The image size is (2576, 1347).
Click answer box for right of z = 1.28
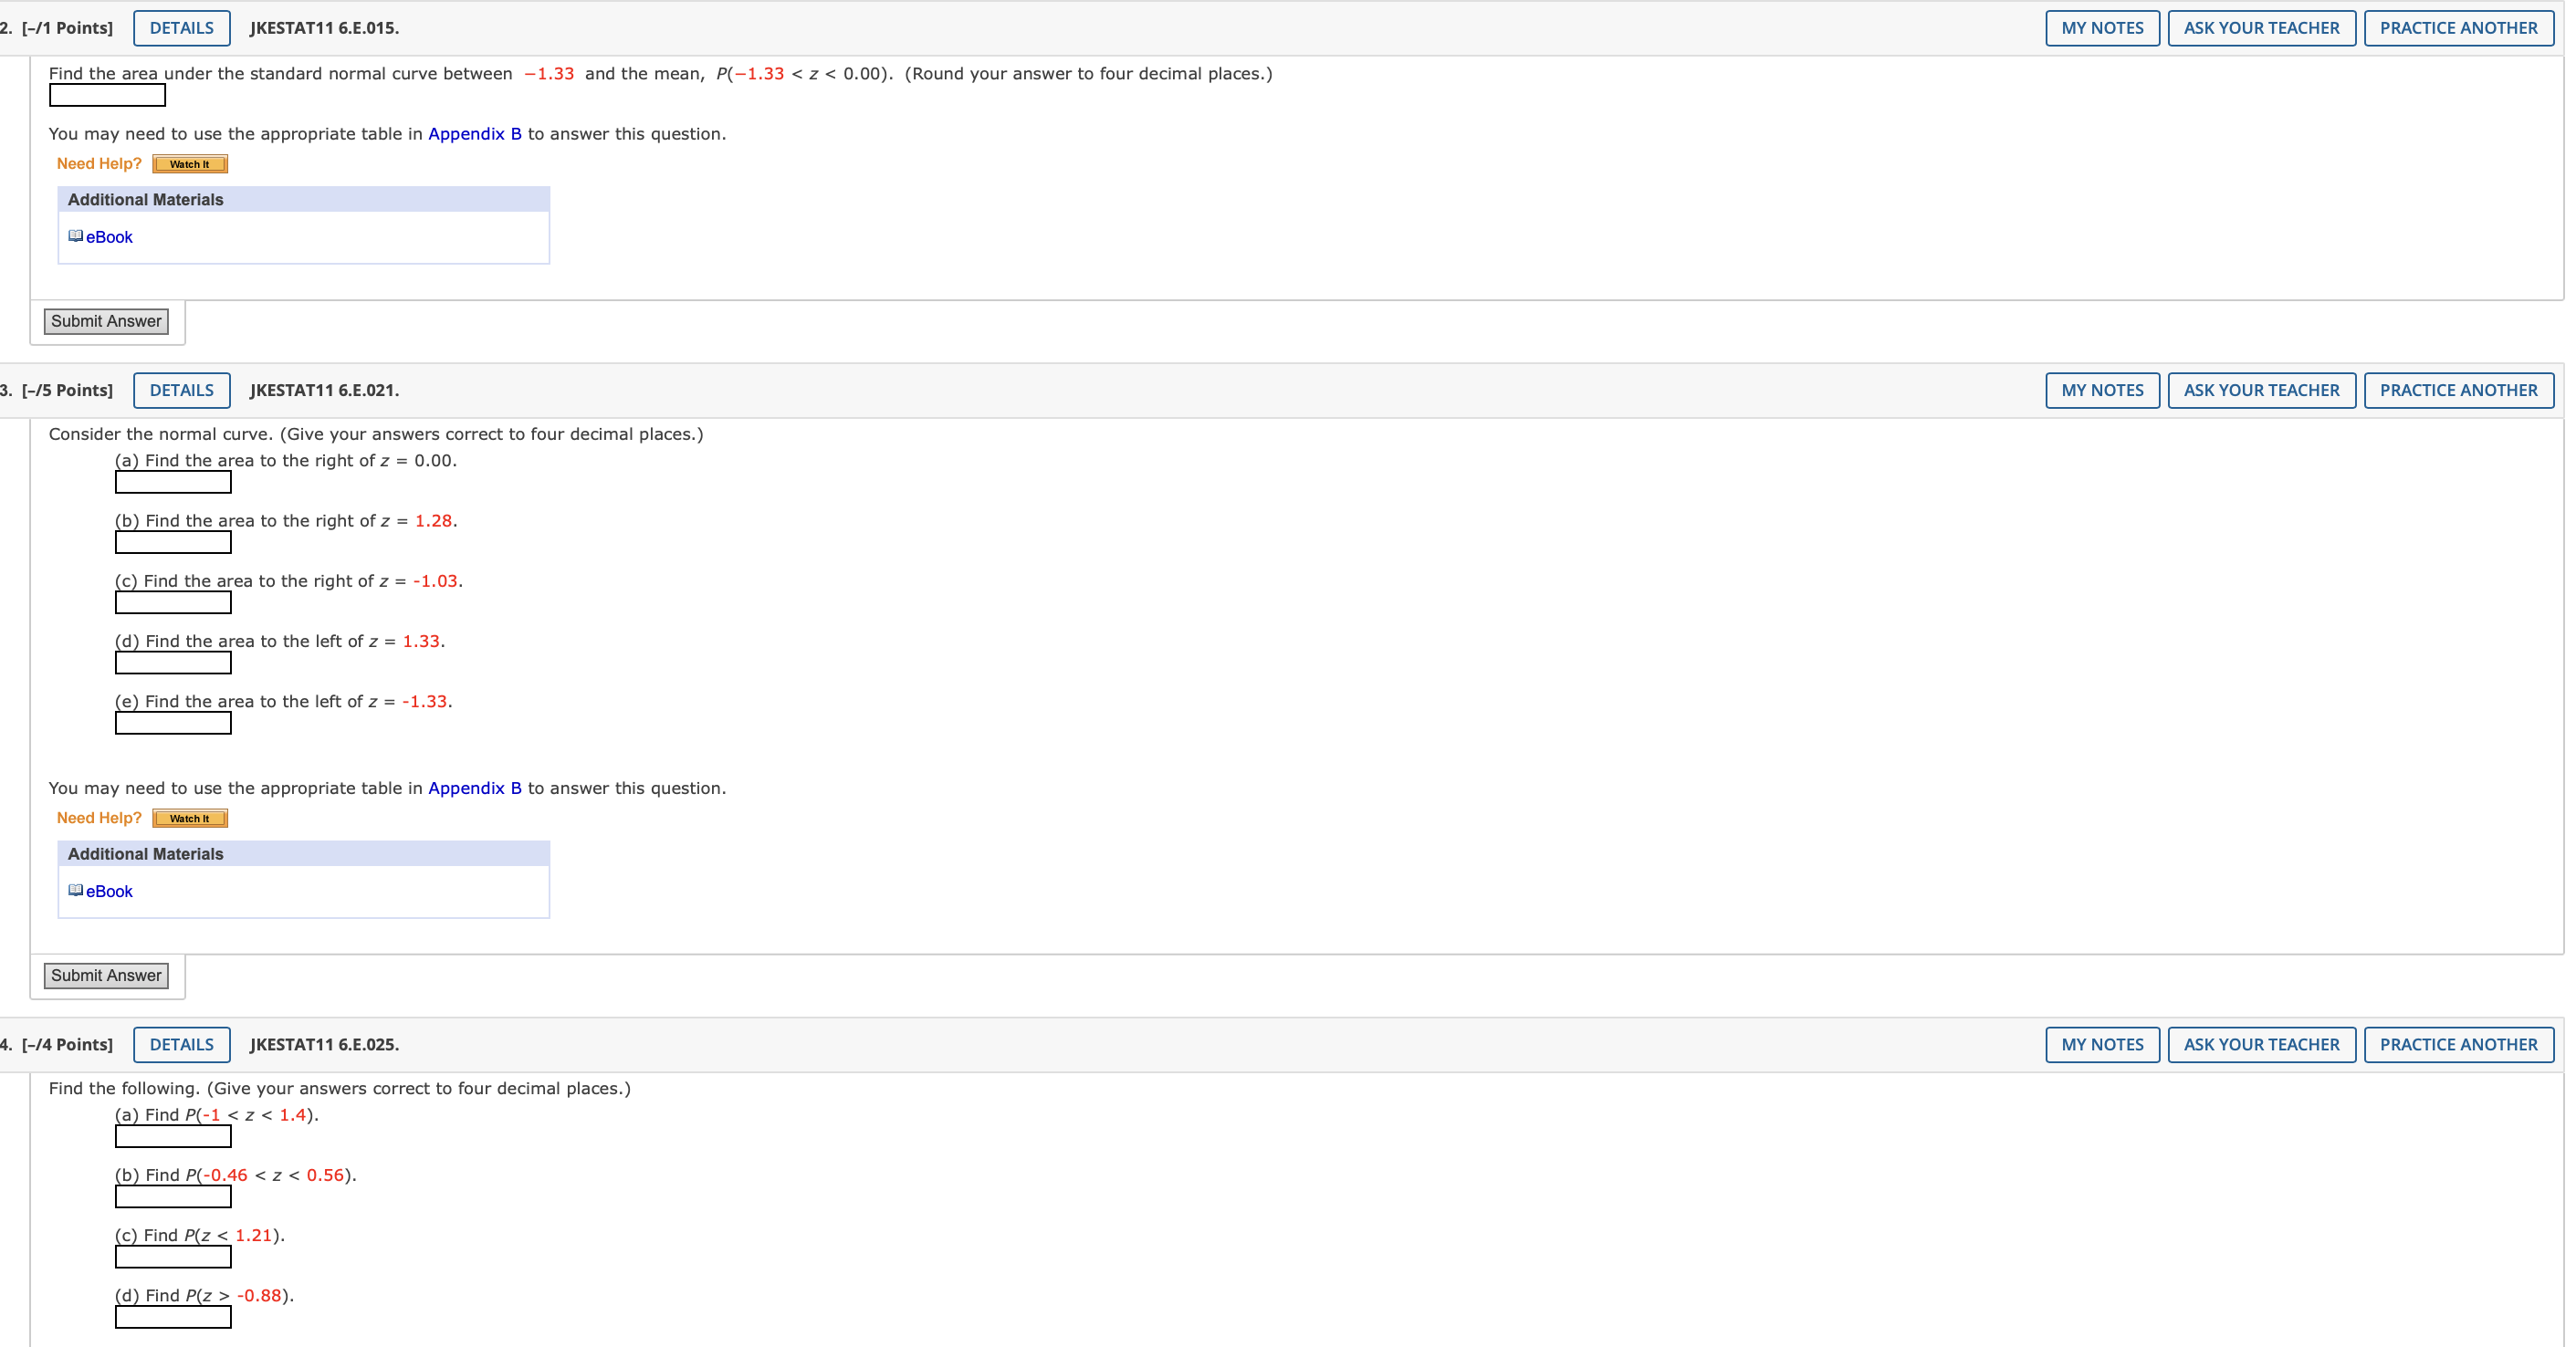click(x=173, y=542)
